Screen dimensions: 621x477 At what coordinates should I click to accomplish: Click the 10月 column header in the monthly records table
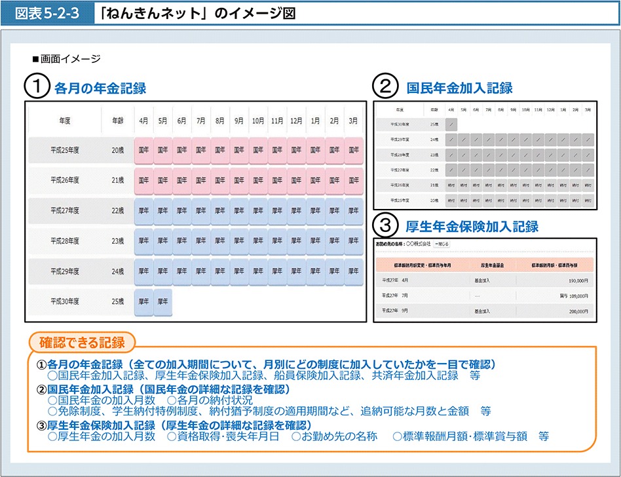(258, 121)
